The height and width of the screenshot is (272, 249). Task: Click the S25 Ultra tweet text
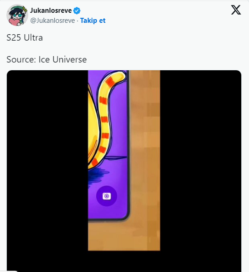click(x=25, y=37)
